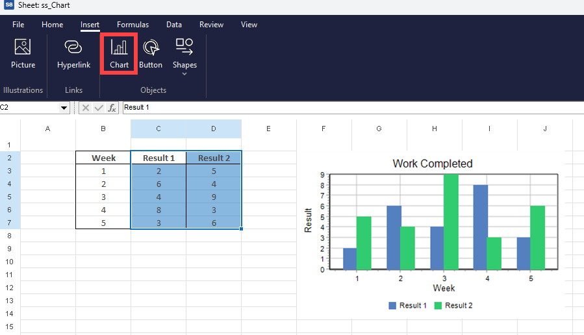Insert a Button object
This screenshot has height=335, width=584.
click(151, 54)
